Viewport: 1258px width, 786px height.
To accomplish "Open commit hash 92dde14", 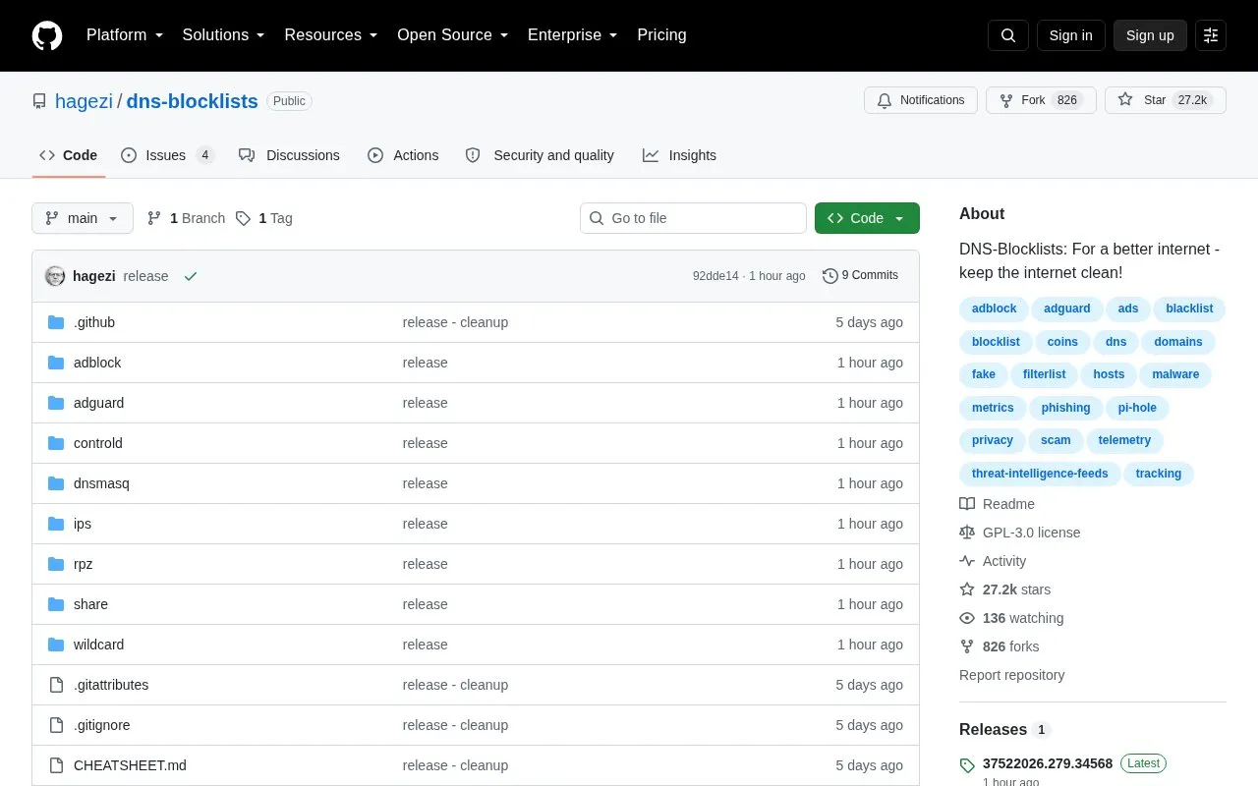I will 715,276.
